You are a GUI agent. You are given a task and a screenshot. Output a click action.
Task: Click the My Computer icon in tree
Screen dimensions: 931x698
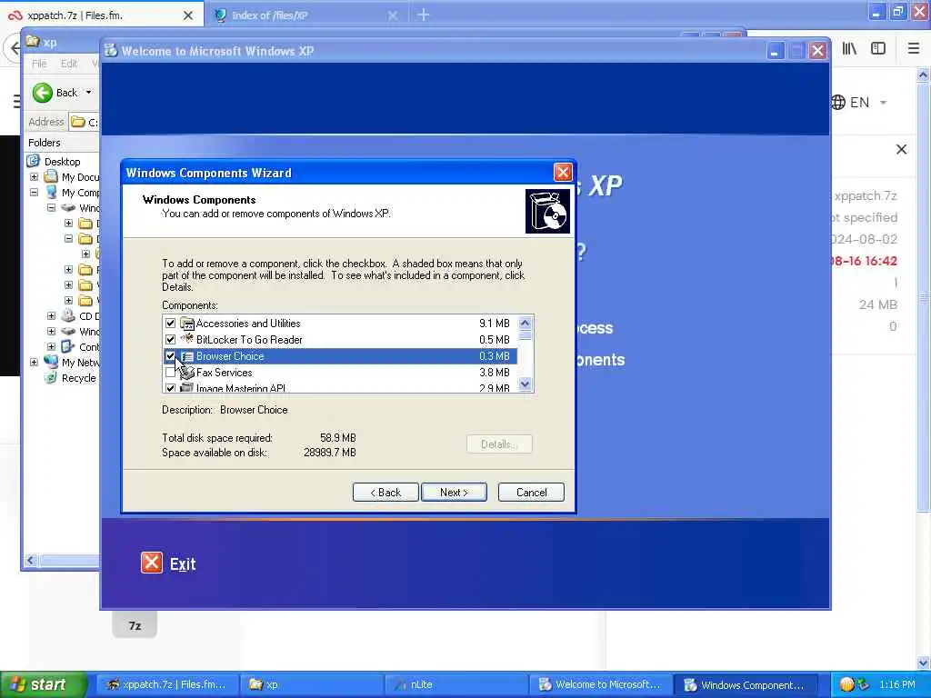(x=51, y=193)
